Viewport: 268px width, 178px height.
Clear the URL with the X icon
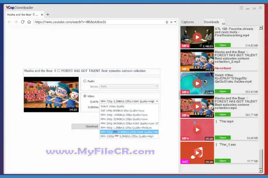pyautogui.click(x=171, y=22)
